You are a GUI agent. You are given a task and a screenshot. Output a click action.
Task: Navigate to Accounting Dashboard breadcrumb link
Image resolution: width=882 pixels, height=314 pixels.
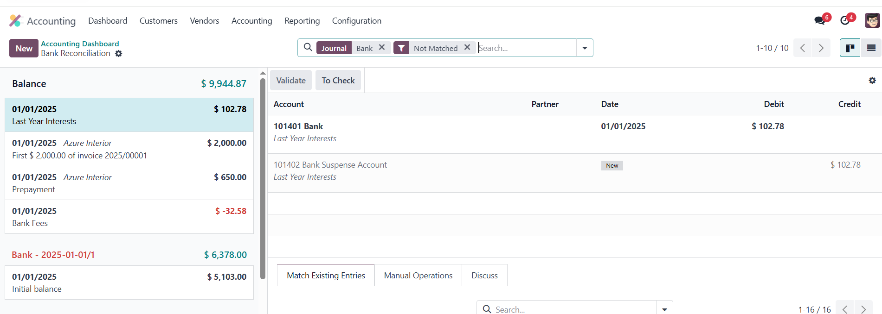click(x=79, y=44)
